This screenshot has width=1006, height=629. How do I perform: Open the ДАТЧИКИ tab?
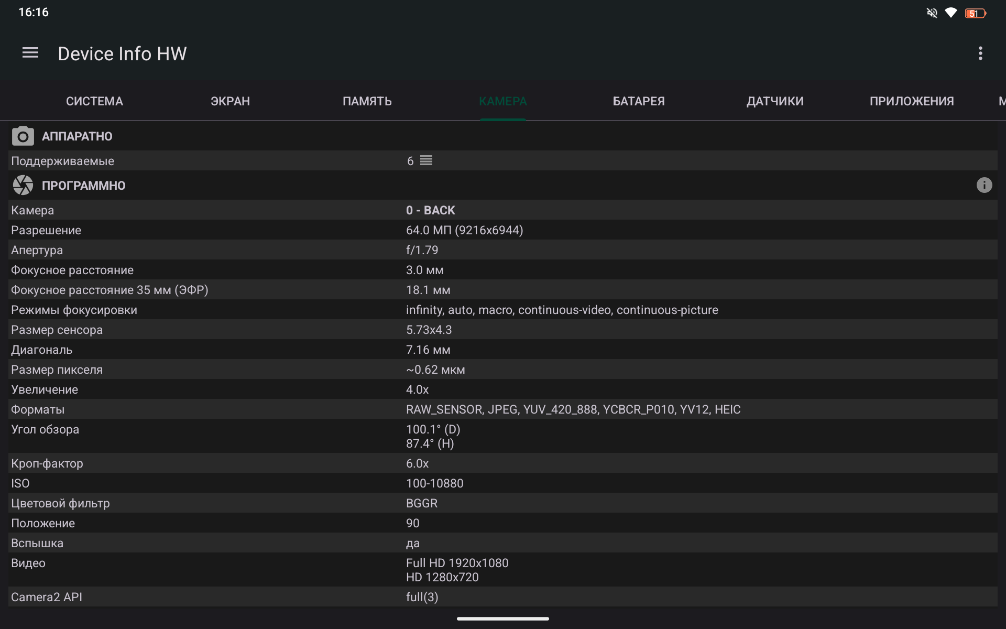click(774, 101)
